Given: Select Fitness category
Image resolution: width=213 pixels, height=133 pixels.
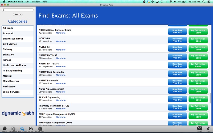Looking at the screenshot, I should (x=18, y=60).
